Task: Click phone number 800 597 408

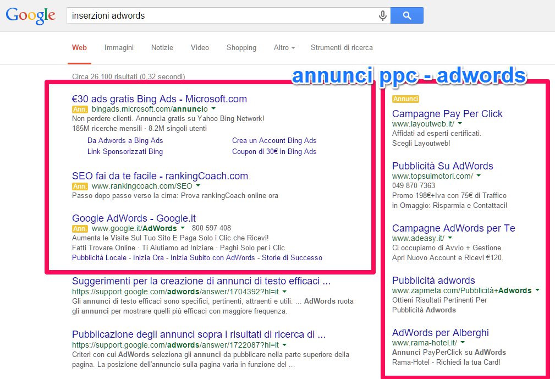Action: coord(211,228)
